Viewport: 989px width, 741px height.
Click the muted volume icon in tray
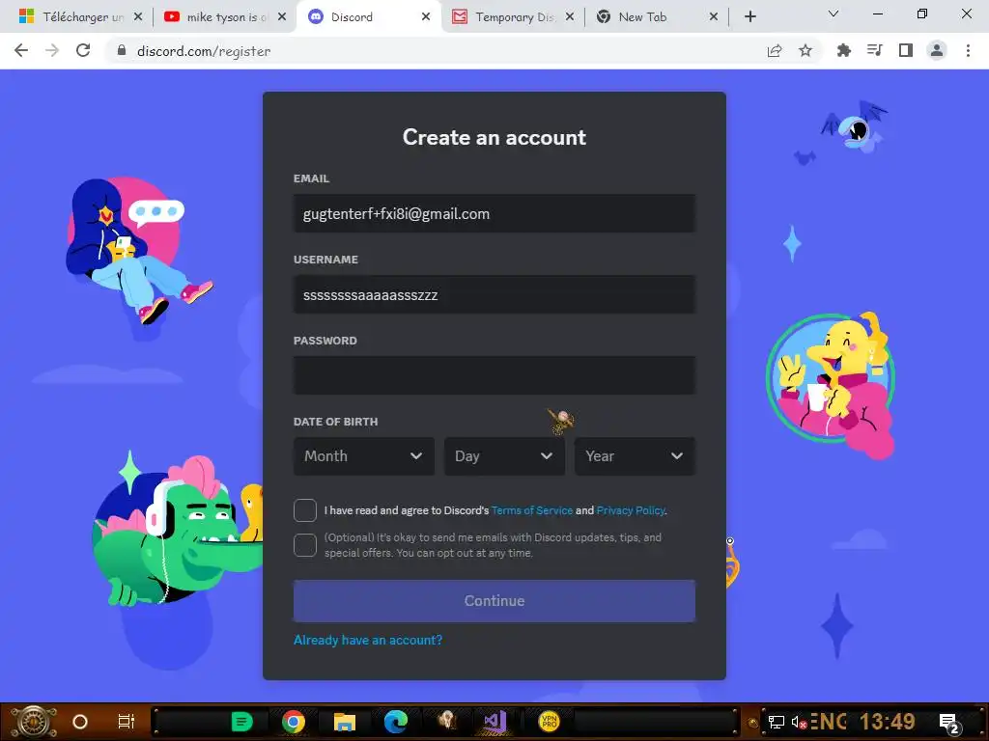click(x=799, y=722)
